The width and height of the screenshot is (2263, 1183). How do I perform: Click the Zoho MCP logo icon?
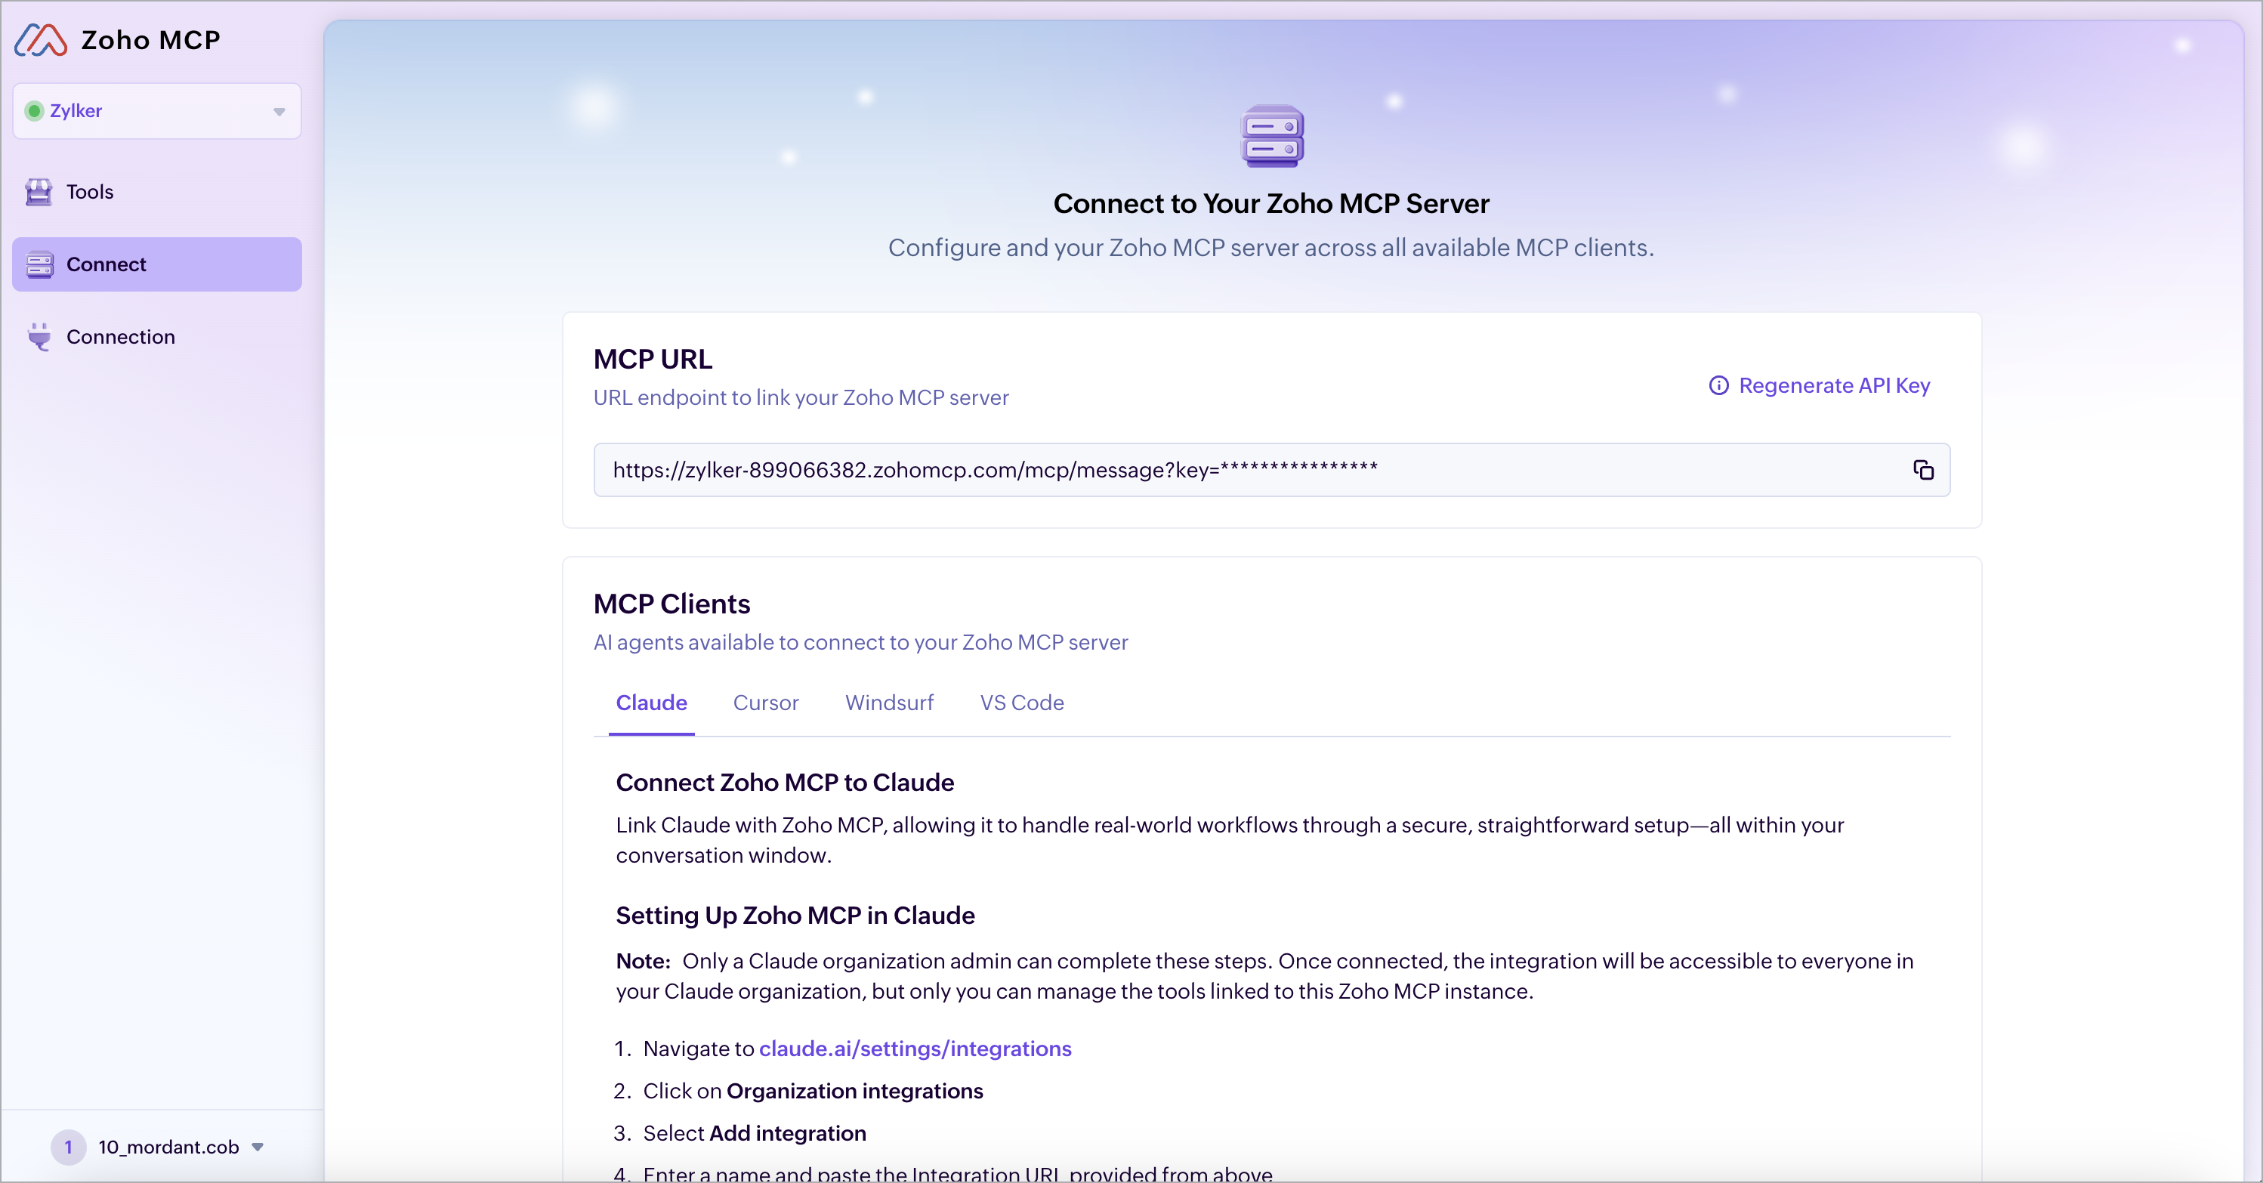tap(41, 41)
